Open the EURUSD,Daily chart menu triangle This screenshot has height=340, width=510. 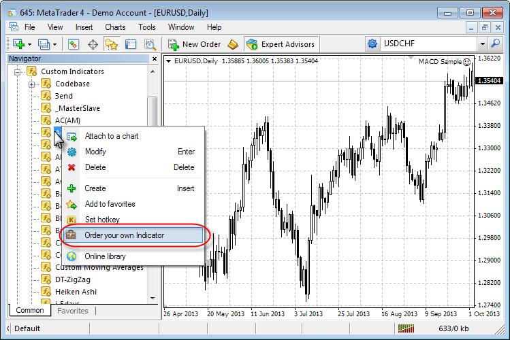click(x=168, y=61)
